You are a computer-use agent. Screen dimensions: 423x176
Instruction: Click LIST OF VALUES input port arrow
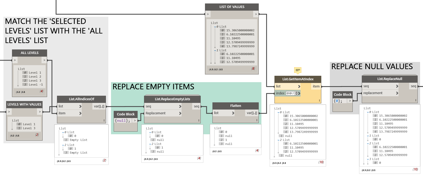(x=208, y=14)
